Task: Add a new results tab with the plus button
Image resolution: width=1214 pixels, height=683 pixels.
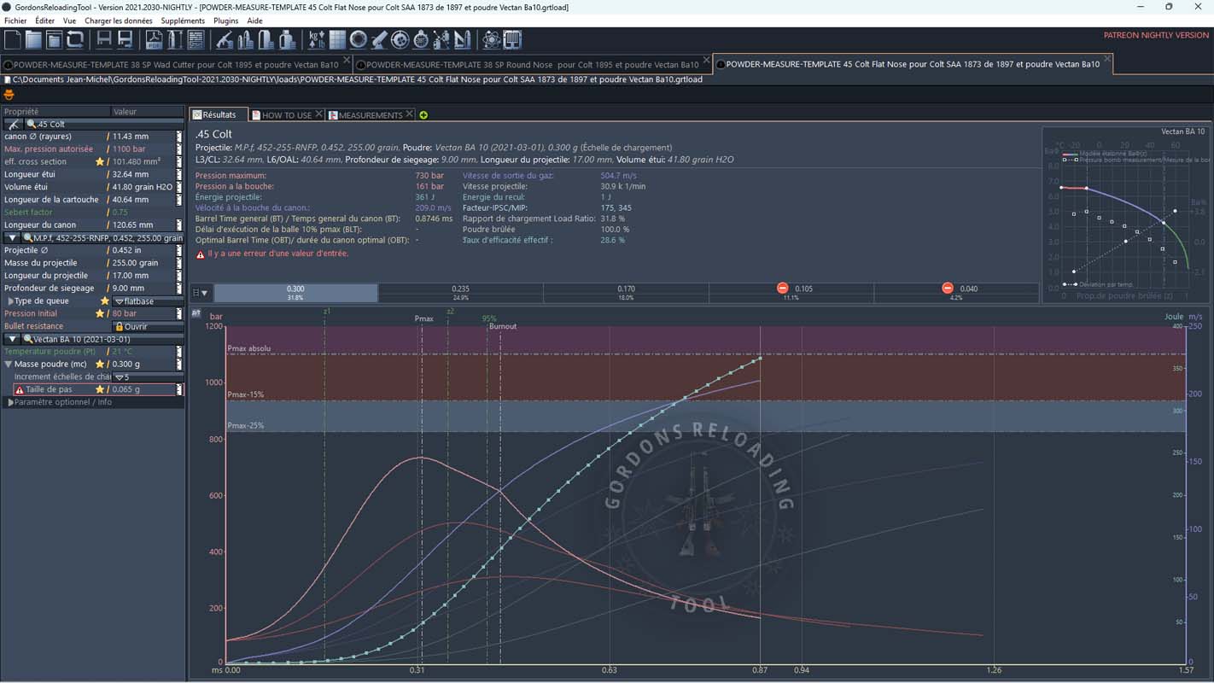Action: point(423,115)
